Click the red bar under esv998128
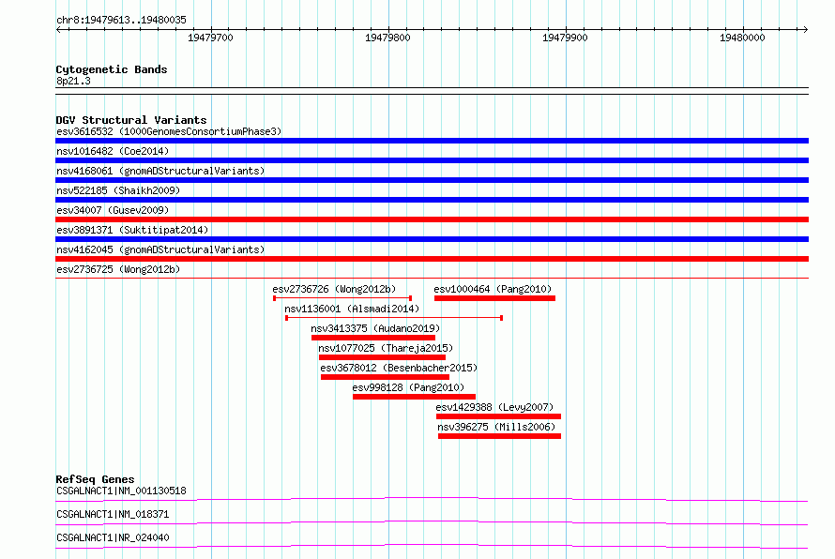Viewport: 835px width, 559px height. [x=414, y=397]
